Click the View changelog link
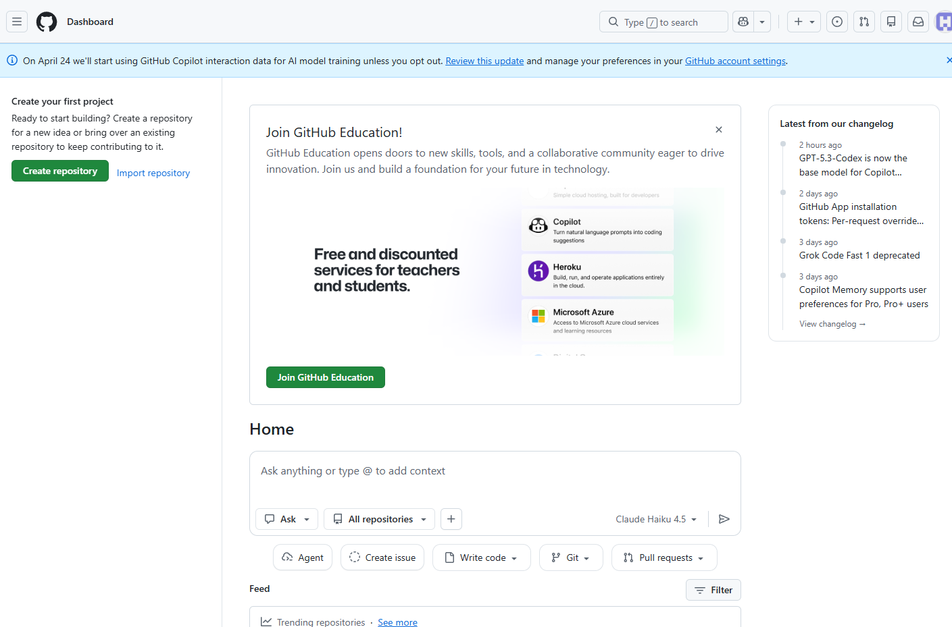Image resolution: width=952 pixels, height=627 pixels. pos(832,324)
